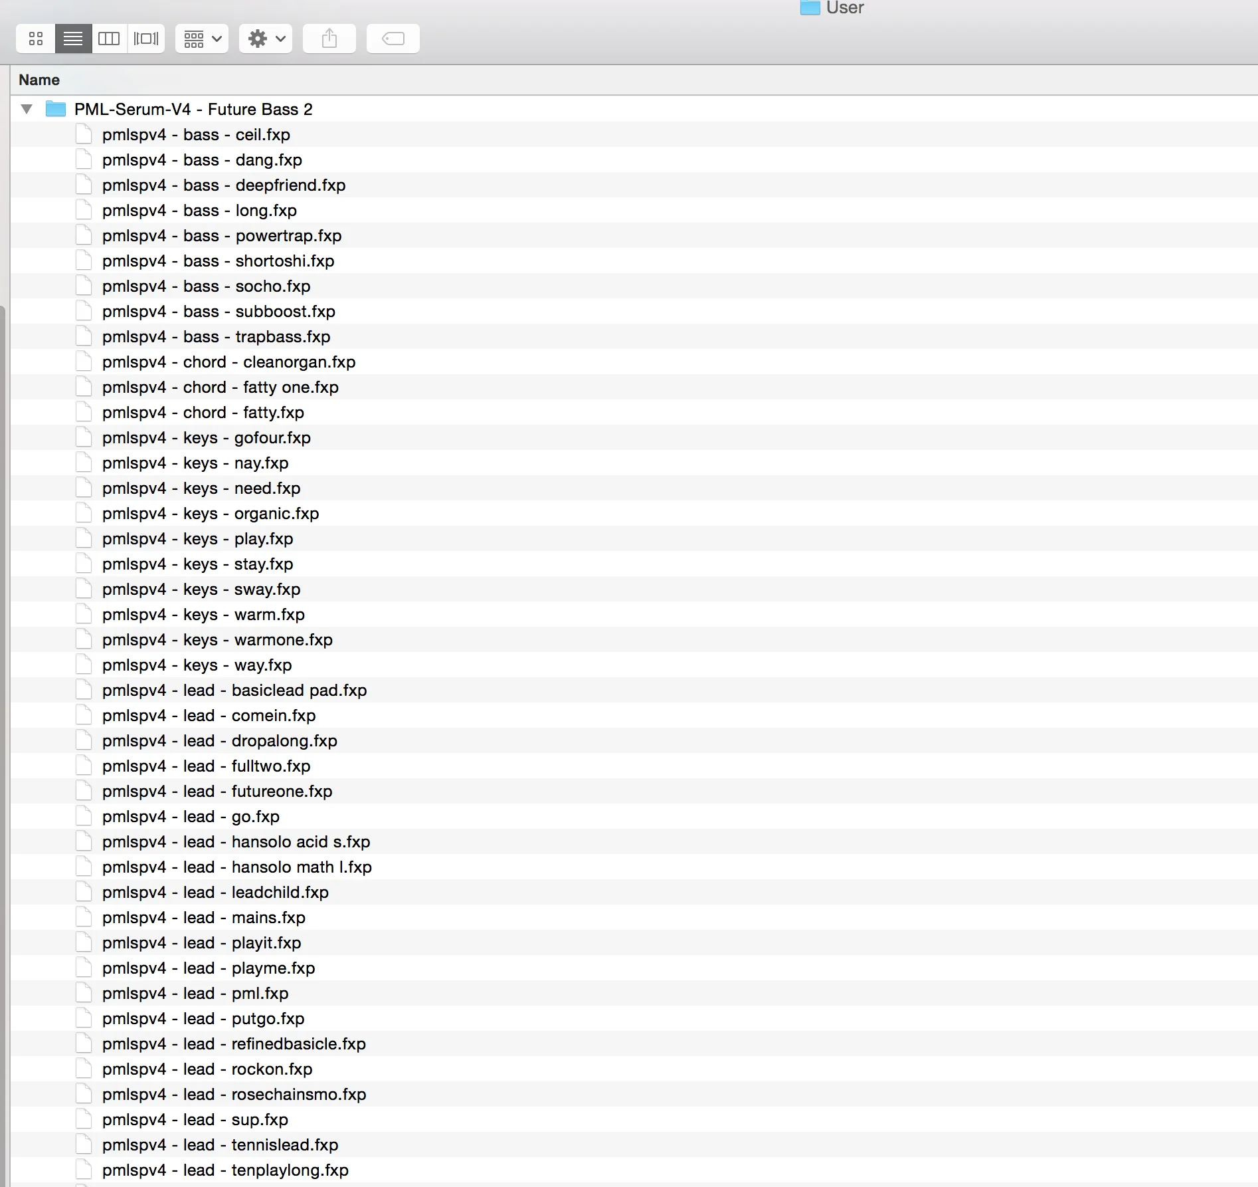Viewport: 1258px width, 1187px height.
Task: Click the PML-Serum-V4 folder icon
Action: pyautogui.click(x=56, y=109)
